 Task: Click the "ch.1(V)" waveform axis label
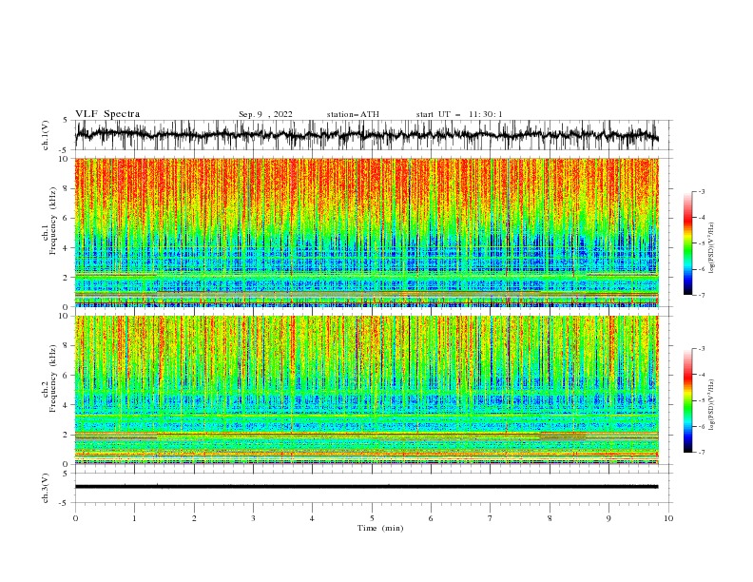(x=46, y=135)
